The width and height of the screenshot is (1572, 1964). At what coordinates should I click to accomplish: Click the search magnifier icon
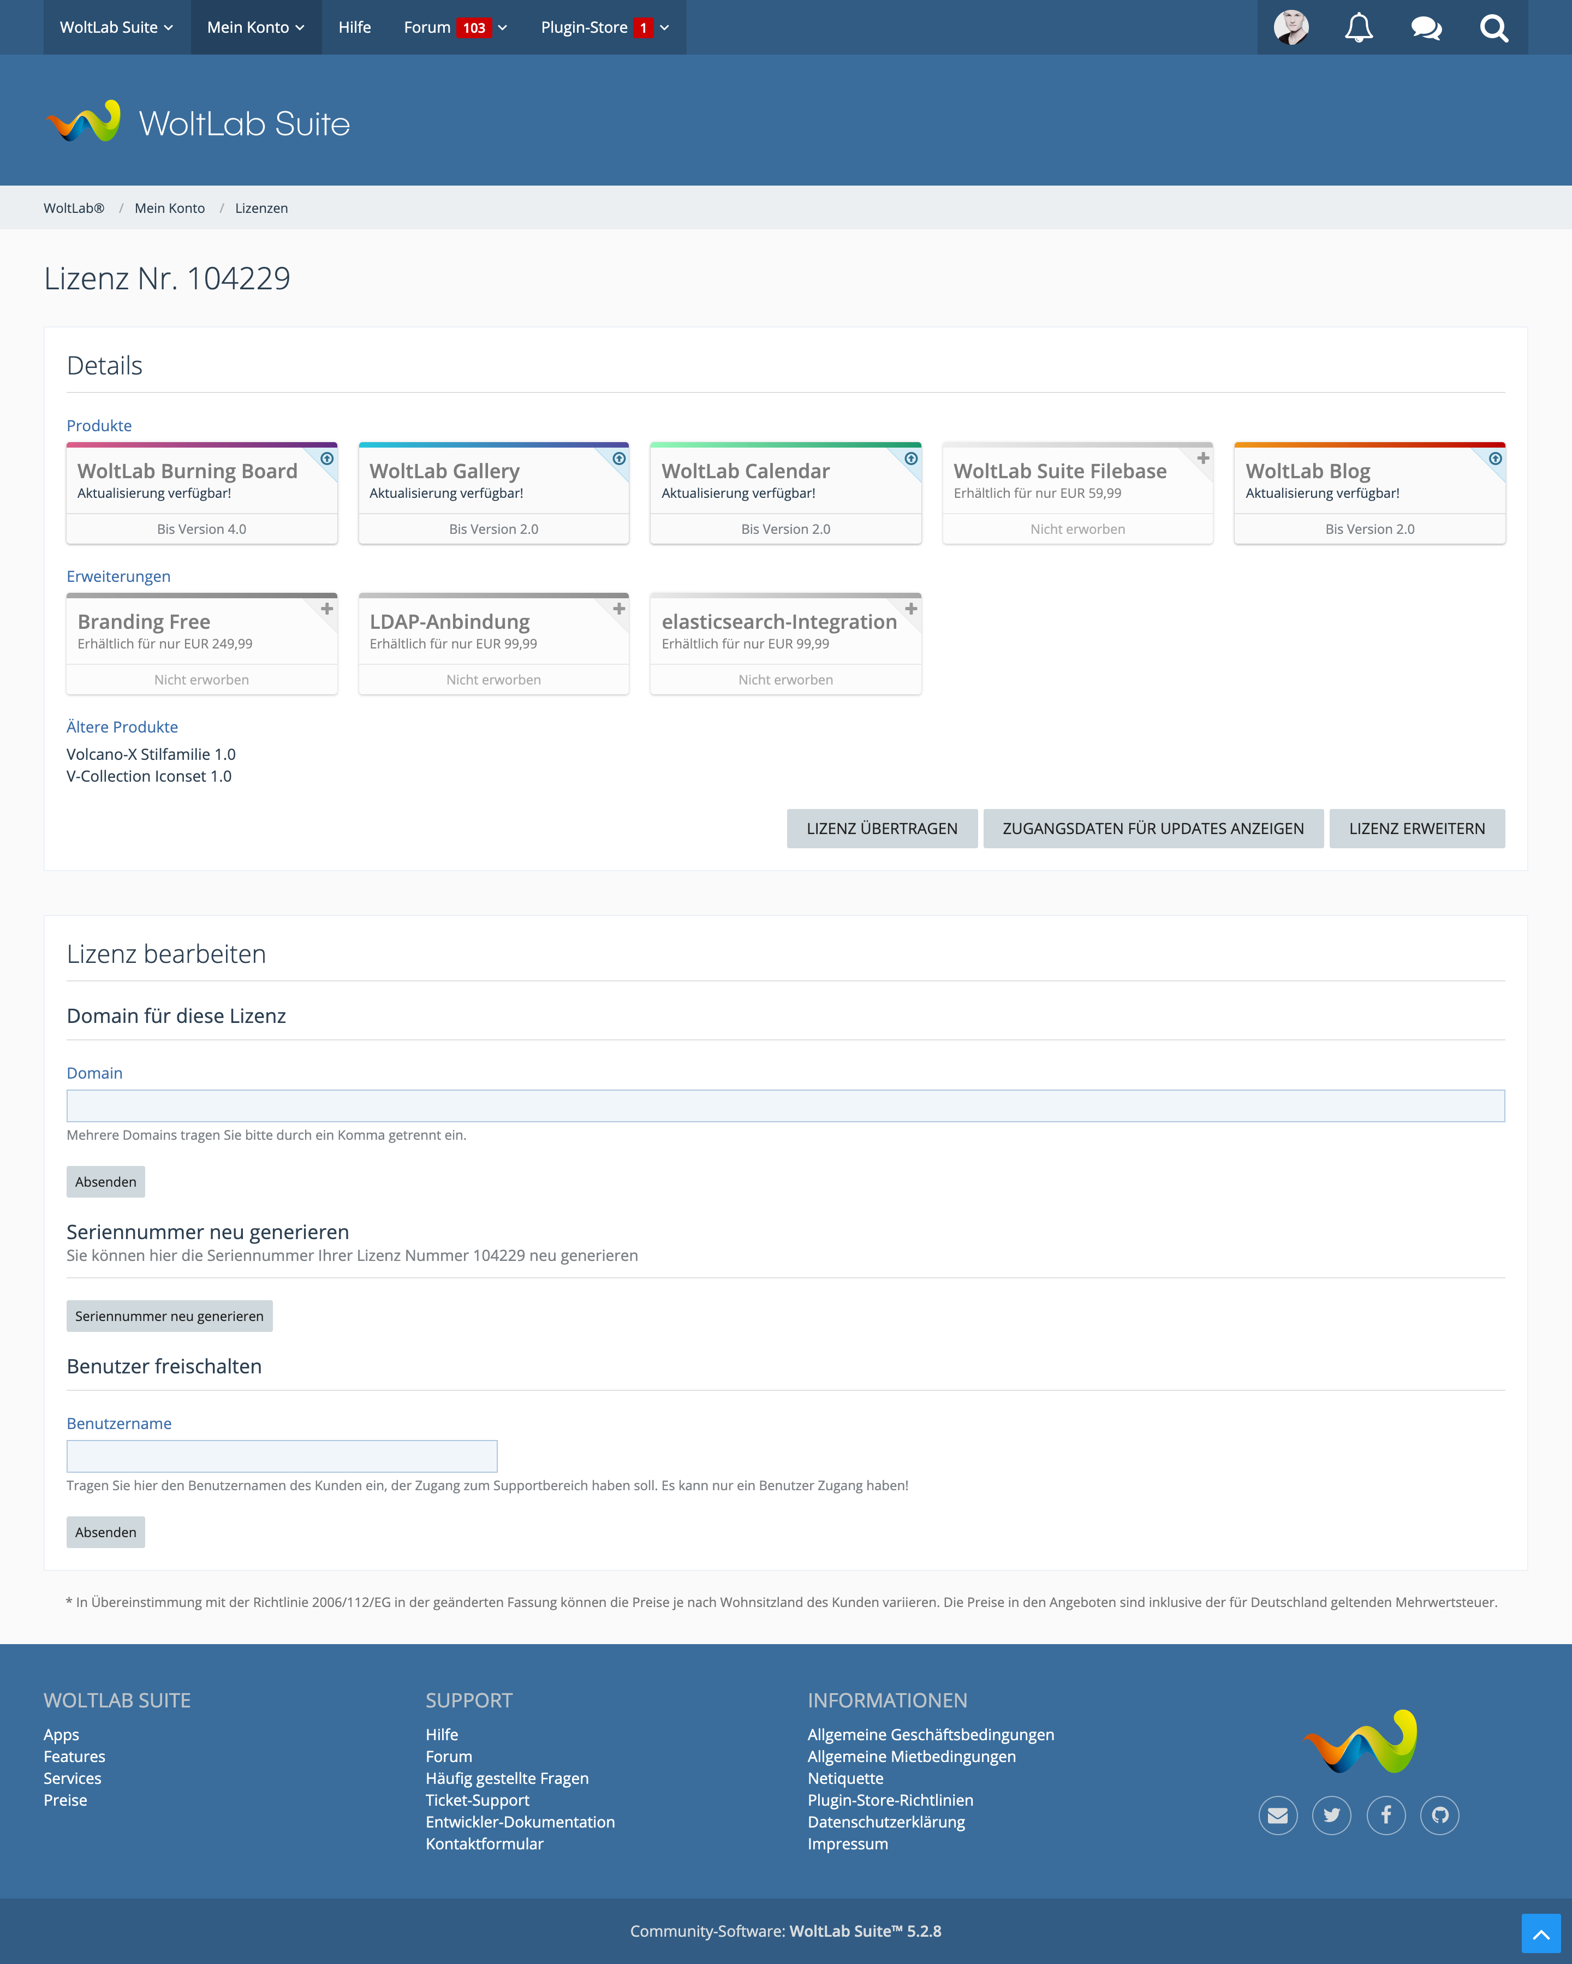[x=1494, y=27]
